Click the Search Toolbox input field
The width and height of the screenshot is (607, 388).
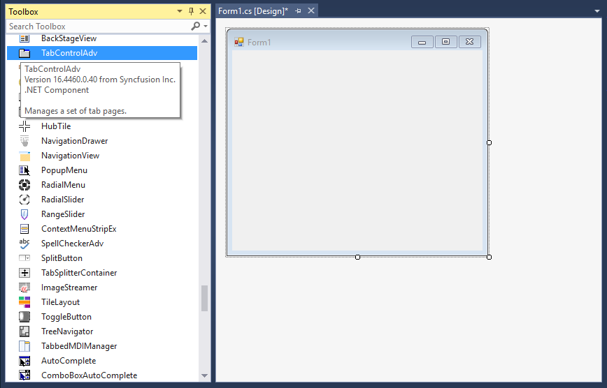99,27
